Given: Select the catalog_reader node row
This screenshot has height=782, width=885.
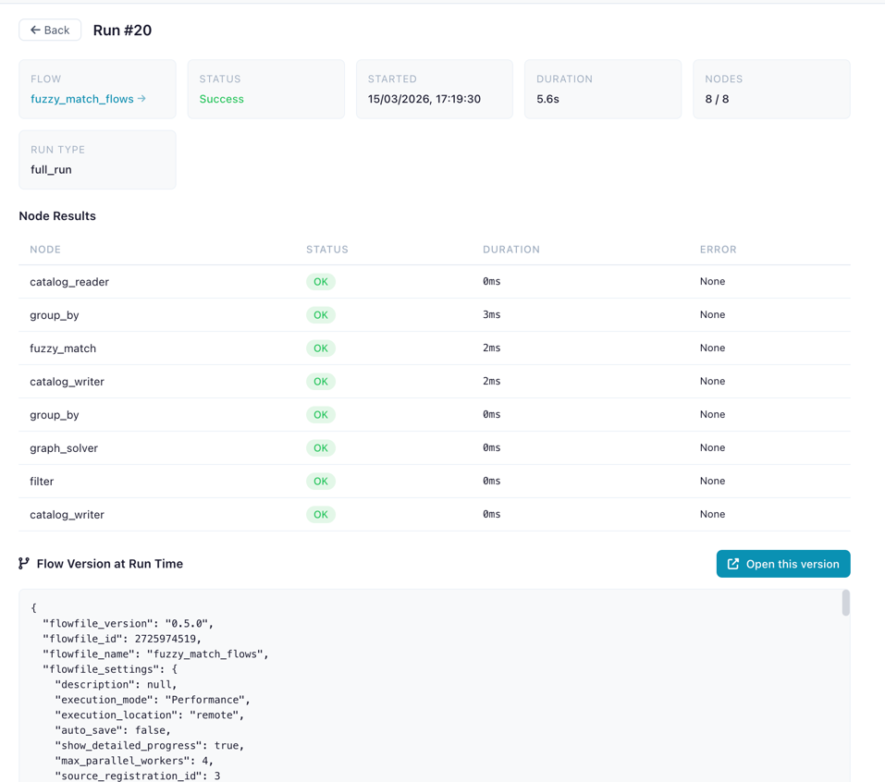Looking at the screenshot, I should tap(434, 282).
